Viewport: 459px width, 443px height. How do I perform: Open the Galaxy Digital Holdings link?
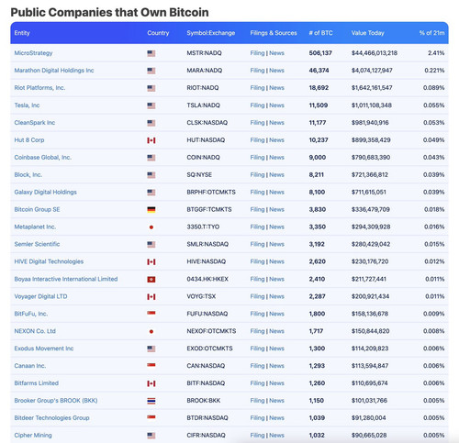tap(45, 193)
